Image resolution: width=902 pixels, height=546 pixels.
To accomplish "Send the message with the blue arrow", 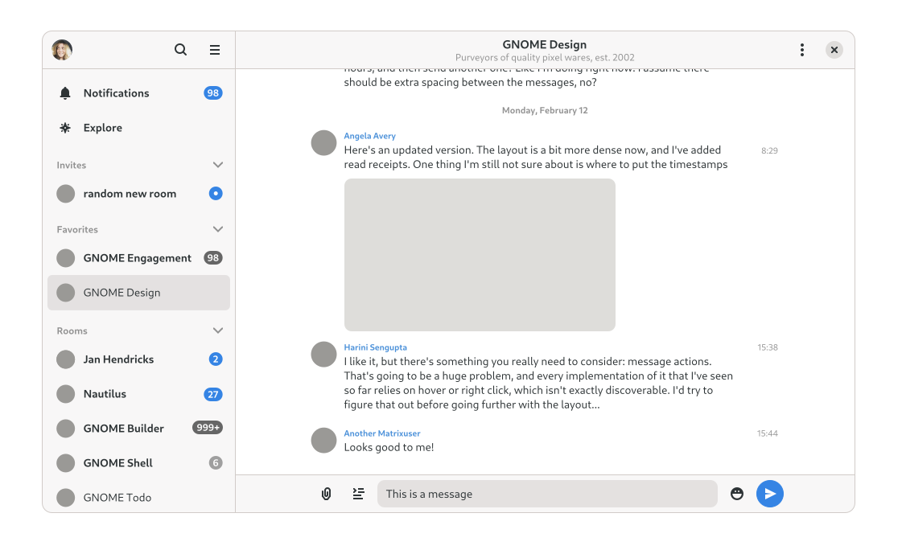I will (770, 494).
